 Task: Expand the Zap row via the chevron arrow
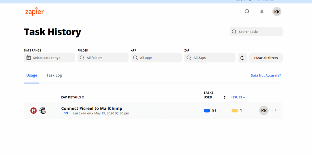click(x=275, y=110)
